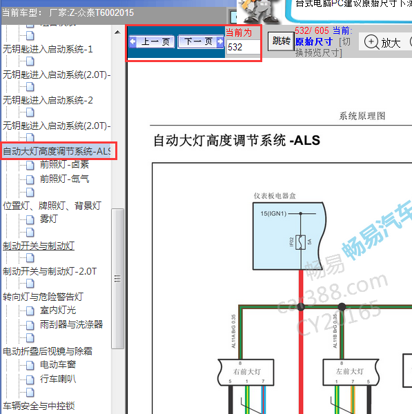412x414 pixels.
Task: Click page icon beside 雾灯
Action: 30,219
